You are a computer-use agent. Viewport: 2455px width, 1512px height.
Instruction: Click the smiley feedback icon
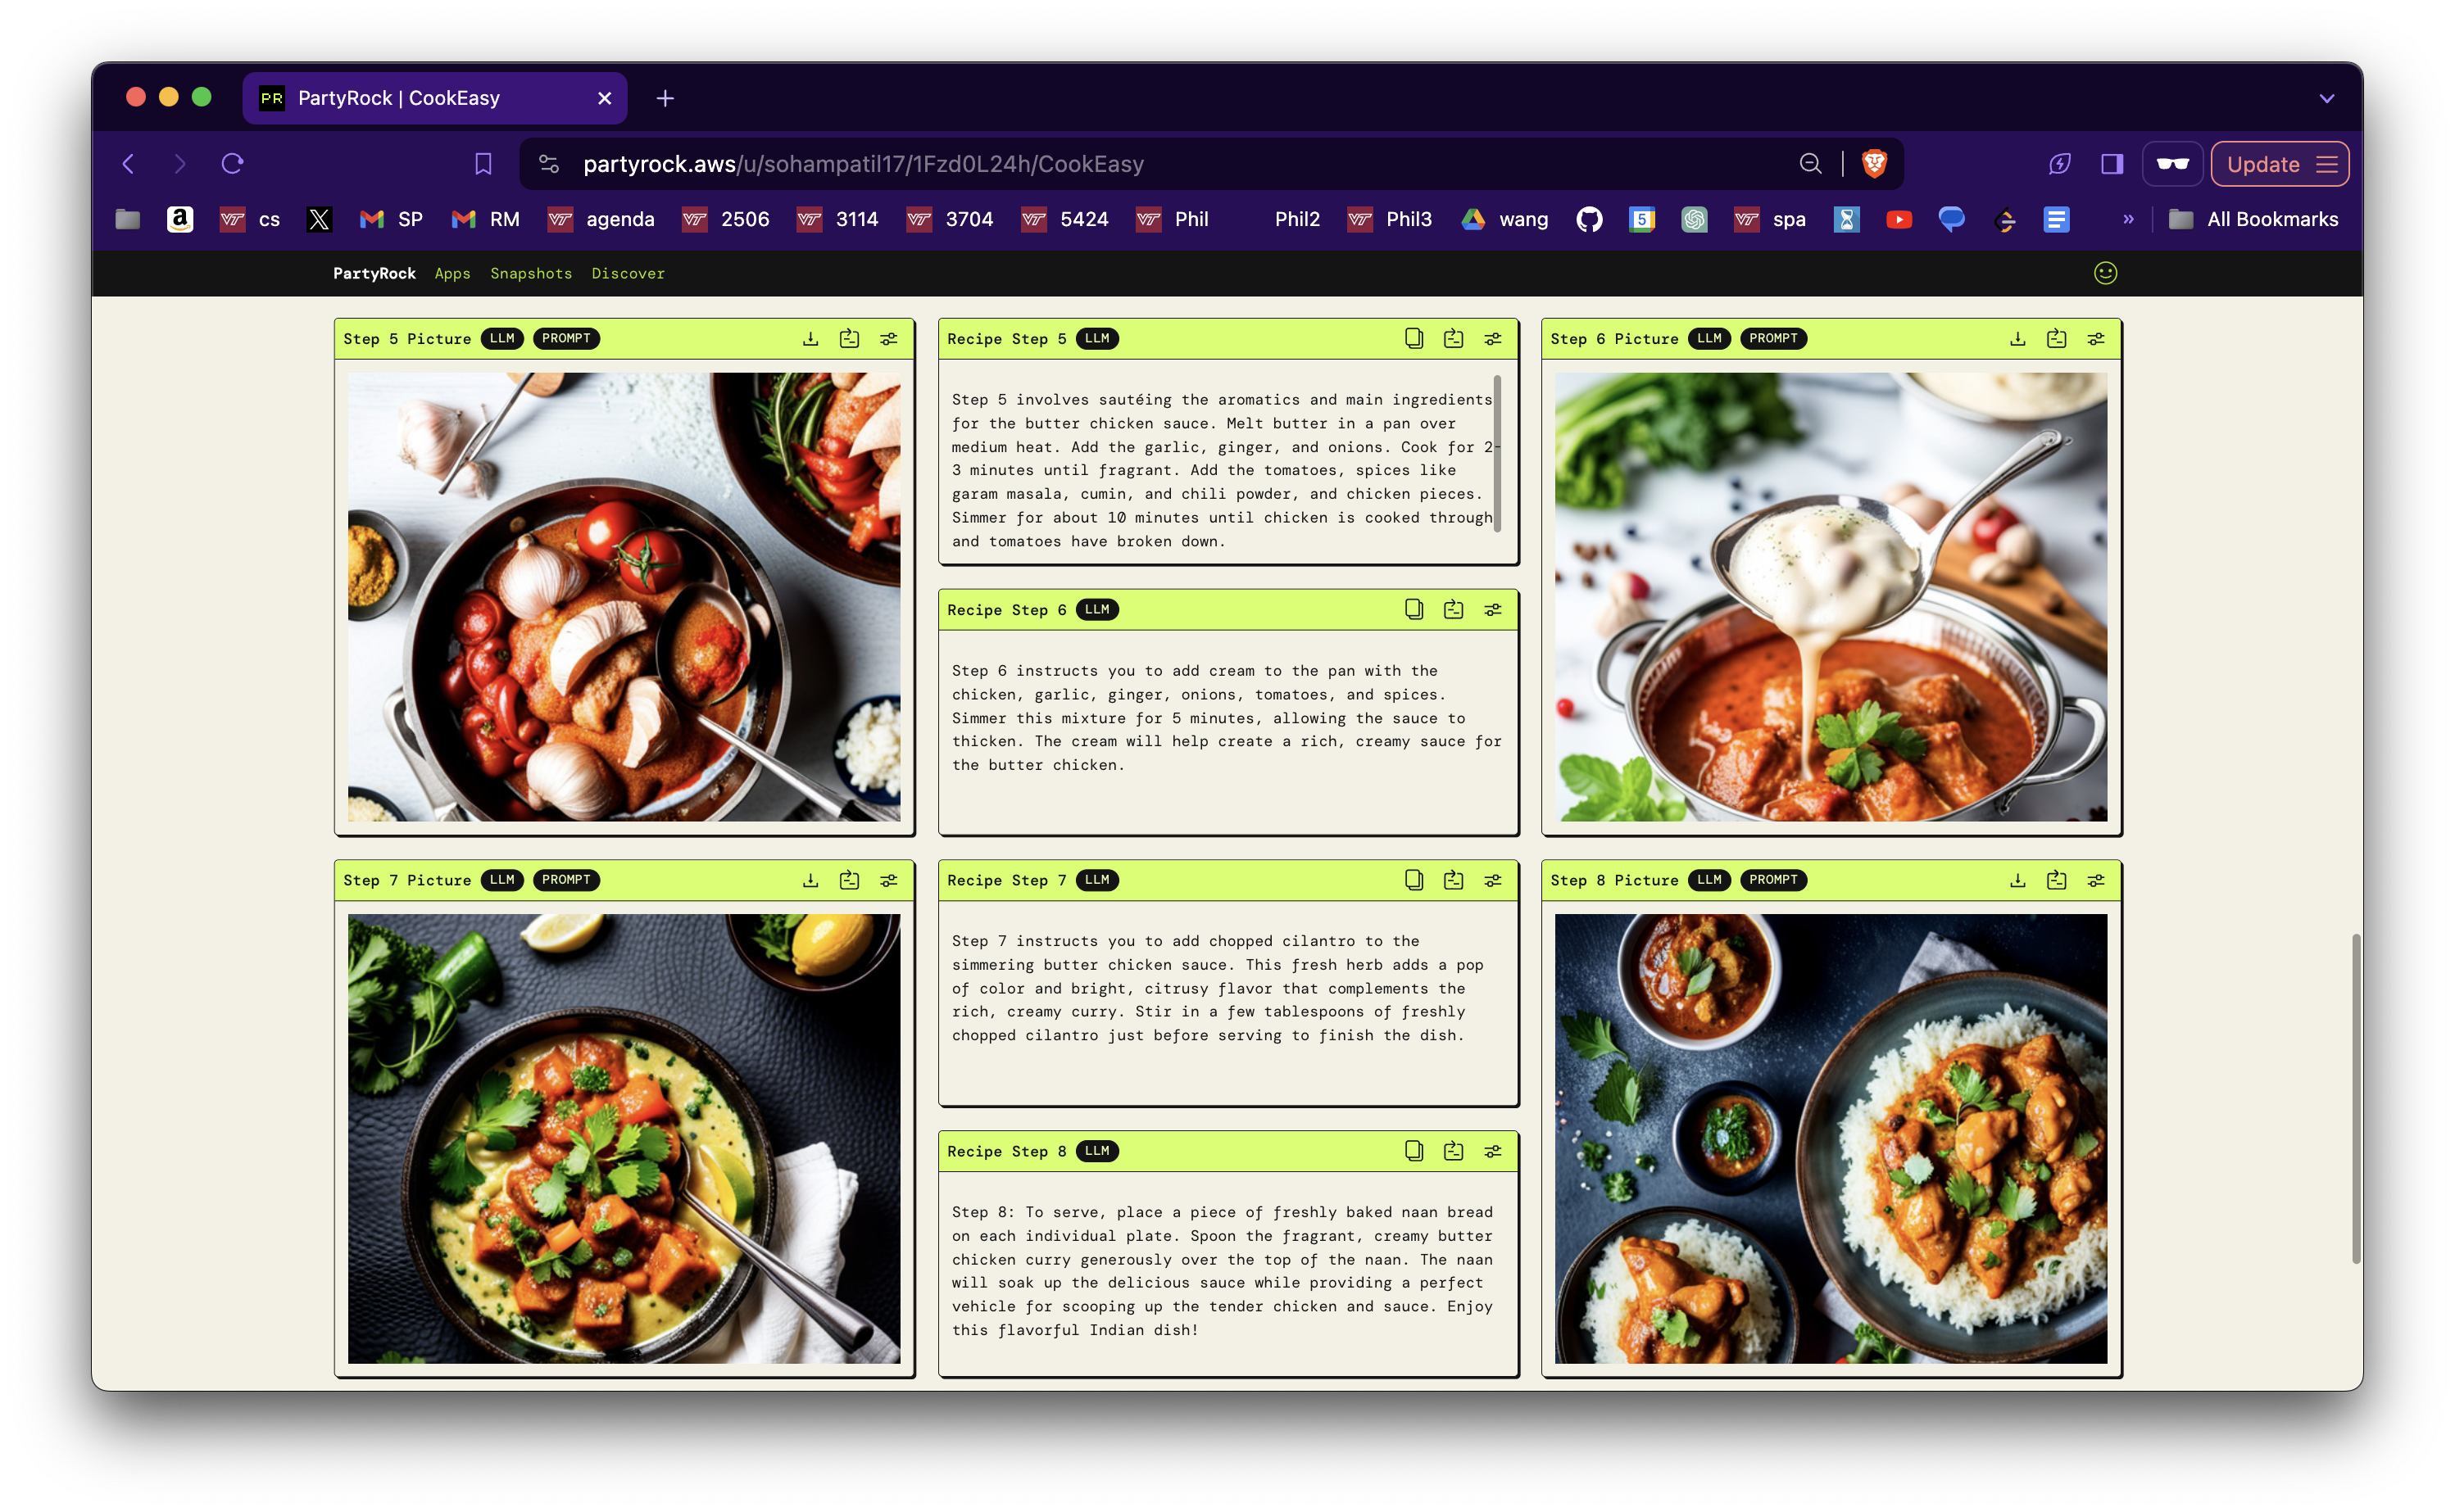2105,273
